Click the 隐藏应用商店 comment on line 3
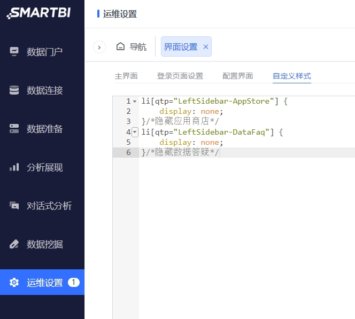This screenshot has height=319, width=355. pyautogui.click(x=182, y=121)
